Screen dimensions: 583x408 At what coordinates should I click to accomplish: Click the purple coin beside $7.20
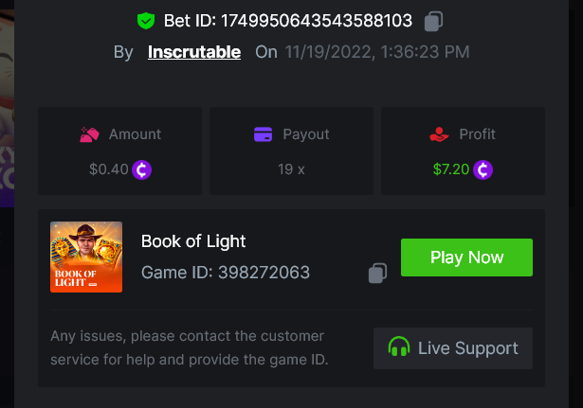pyautogui.click(x=483, y=170)
